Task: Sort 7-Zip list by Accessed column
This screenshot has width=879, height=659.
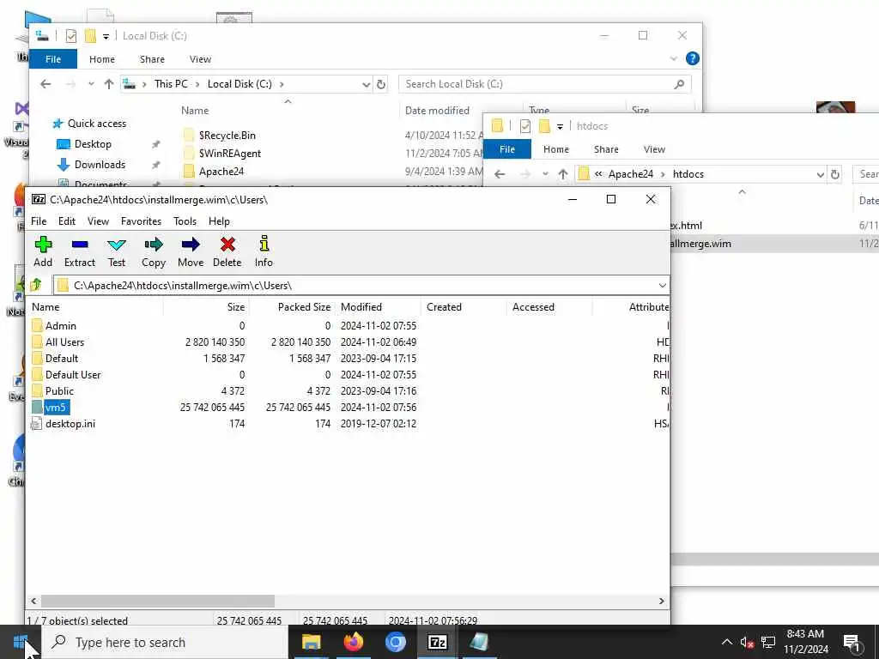Action: (549, 307)
